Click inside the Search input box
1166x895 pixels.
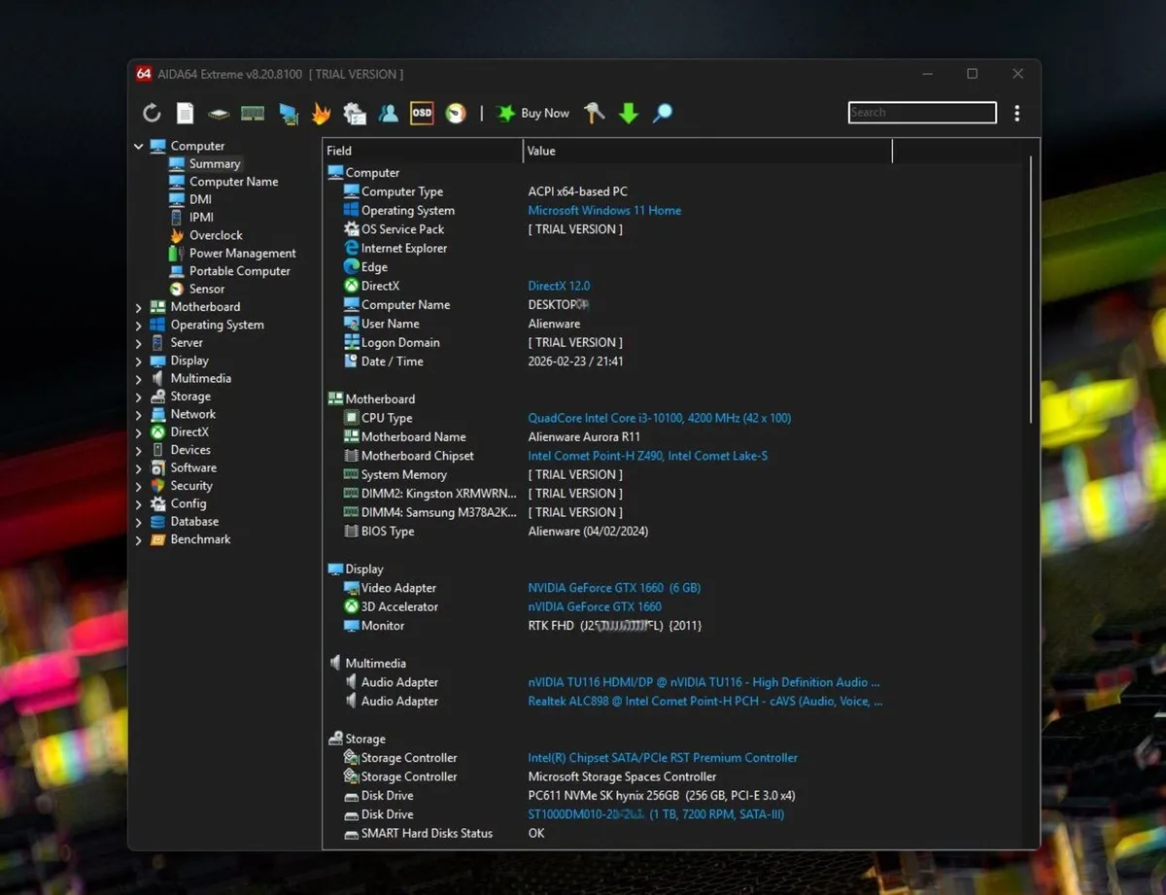(x=921, y=112)
